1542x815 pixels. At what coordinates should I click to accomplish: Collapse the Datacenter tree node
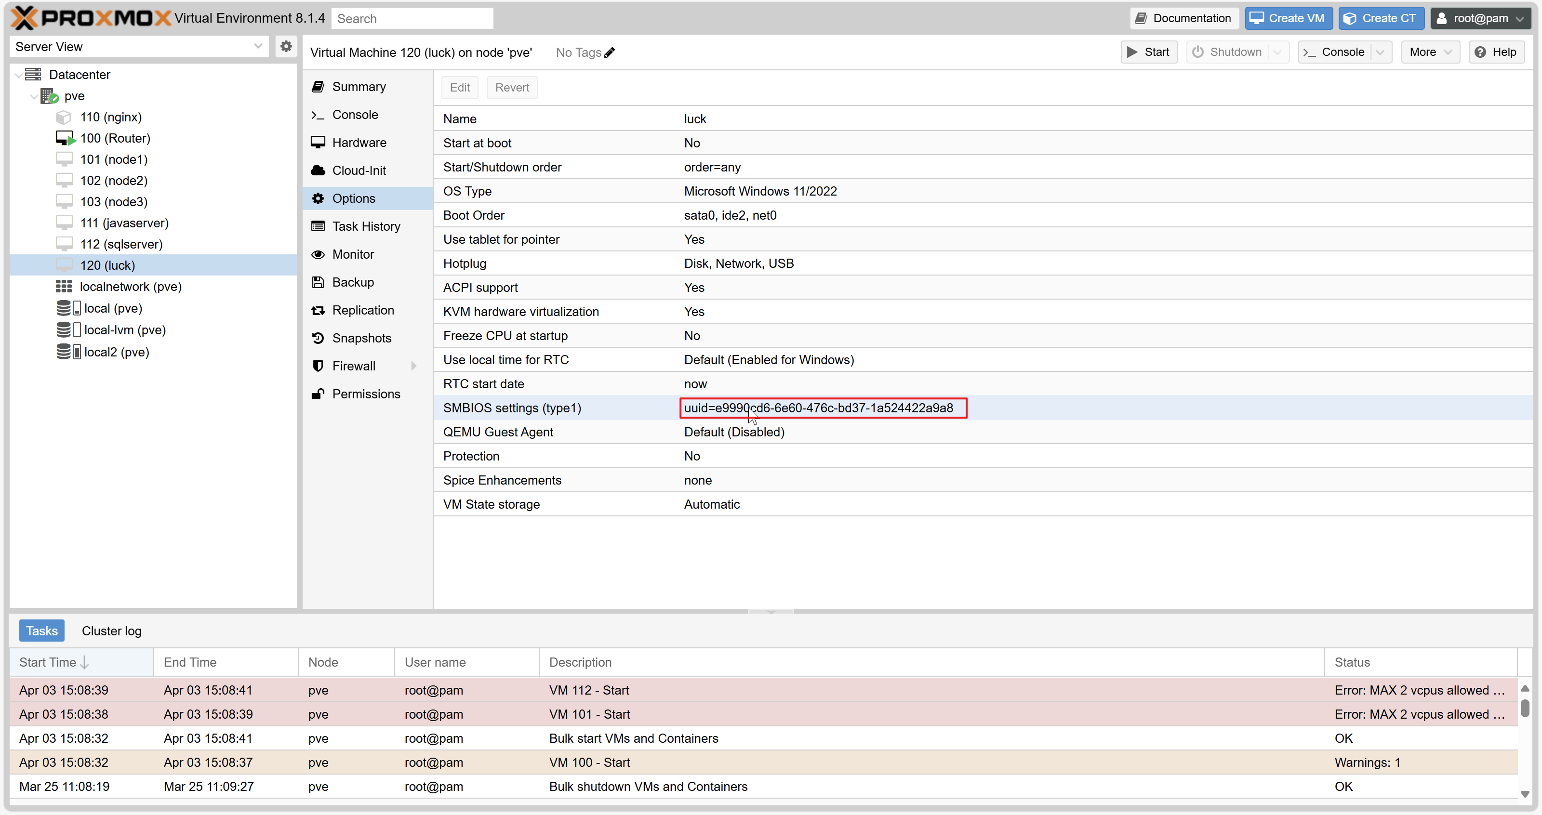19,75
